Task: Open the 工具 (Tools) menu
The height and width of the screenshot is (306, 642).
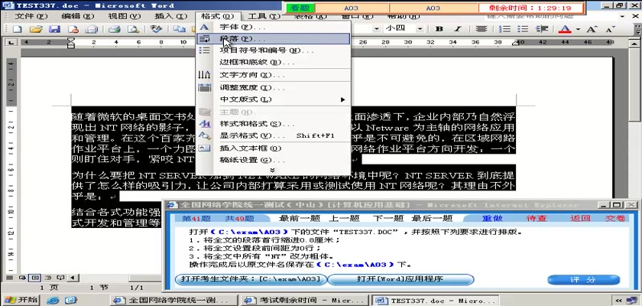Action: click(264, 16)
